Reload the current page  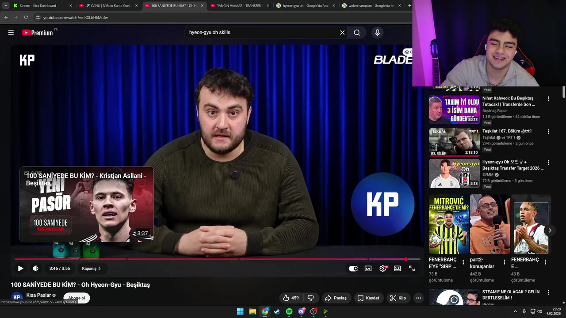click(x=26, y=18)
